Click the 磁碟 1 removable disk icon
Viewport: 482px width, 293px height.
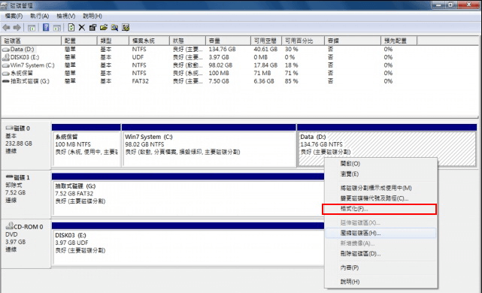[x=10, y=177]
